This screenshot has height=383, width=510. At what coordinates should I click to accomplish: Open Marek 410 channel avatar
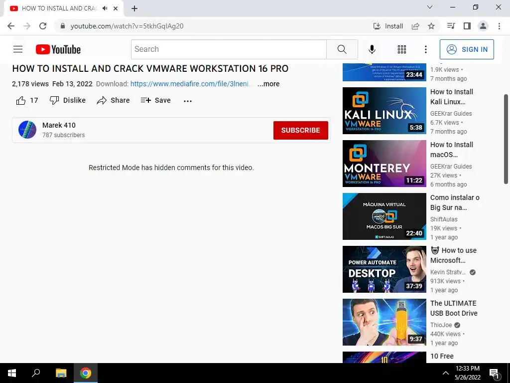(x=27, y=130)
